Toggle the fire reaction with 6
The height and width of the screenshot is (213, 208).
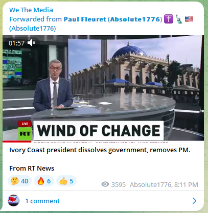pyautogui.click(x=44, y=181)
